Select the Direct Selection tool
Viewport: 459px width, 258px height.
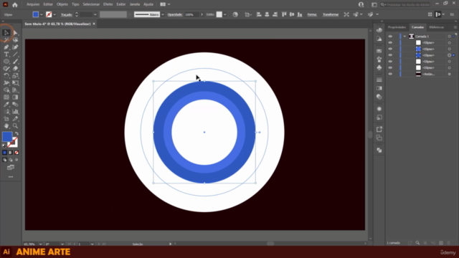coord(15,33)
